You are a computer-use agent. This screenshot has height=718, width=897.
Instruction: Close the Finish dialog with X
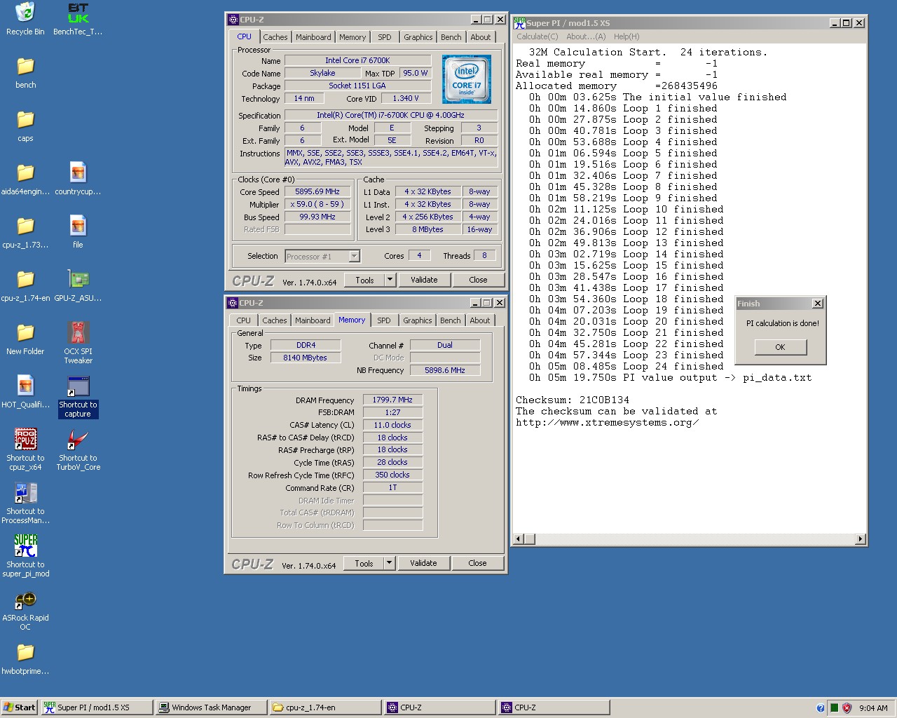point(817,304)
